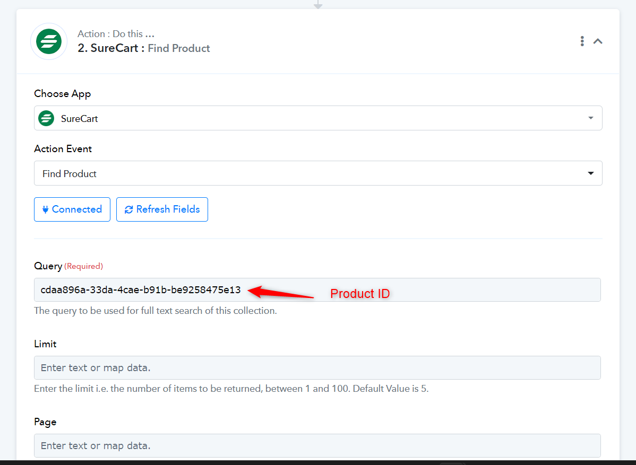This screenshot has width=636, height=465.
Task: Click the down-arrow connector above the step
Action: (318, 4)
